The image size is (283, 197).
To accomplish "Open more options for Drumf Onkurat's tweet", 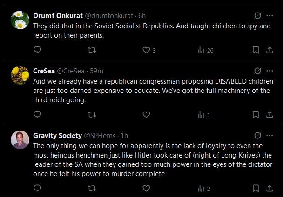I will [270, 15].
